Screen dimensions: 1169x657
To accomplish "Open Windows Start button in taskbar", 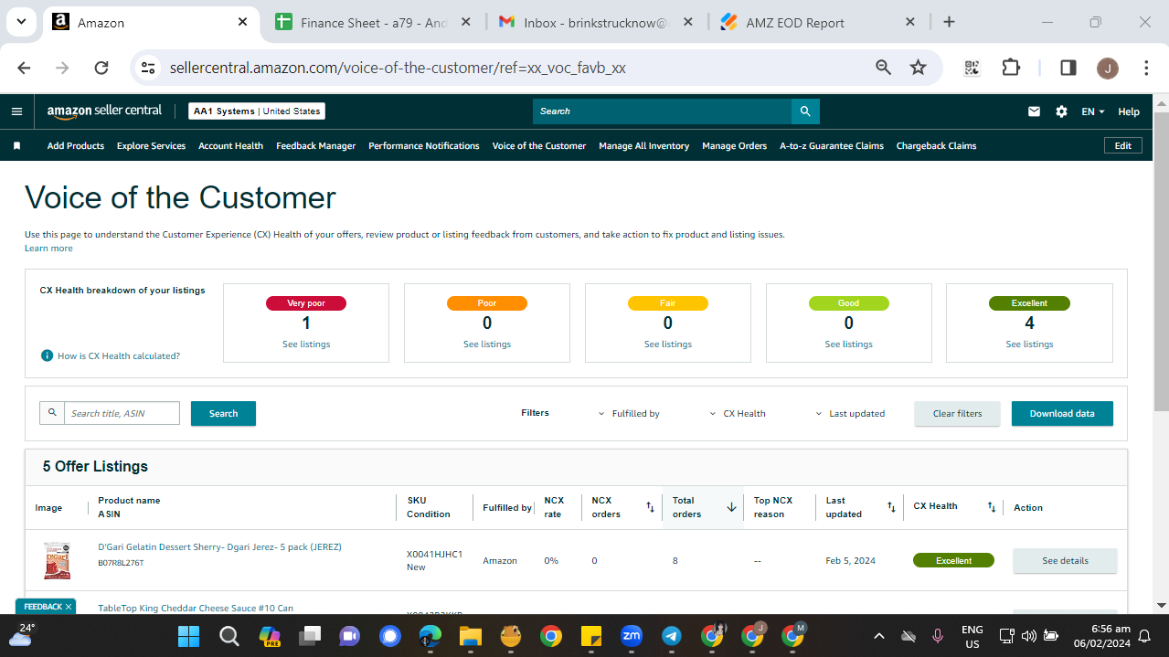I will (x=189, y=636).
